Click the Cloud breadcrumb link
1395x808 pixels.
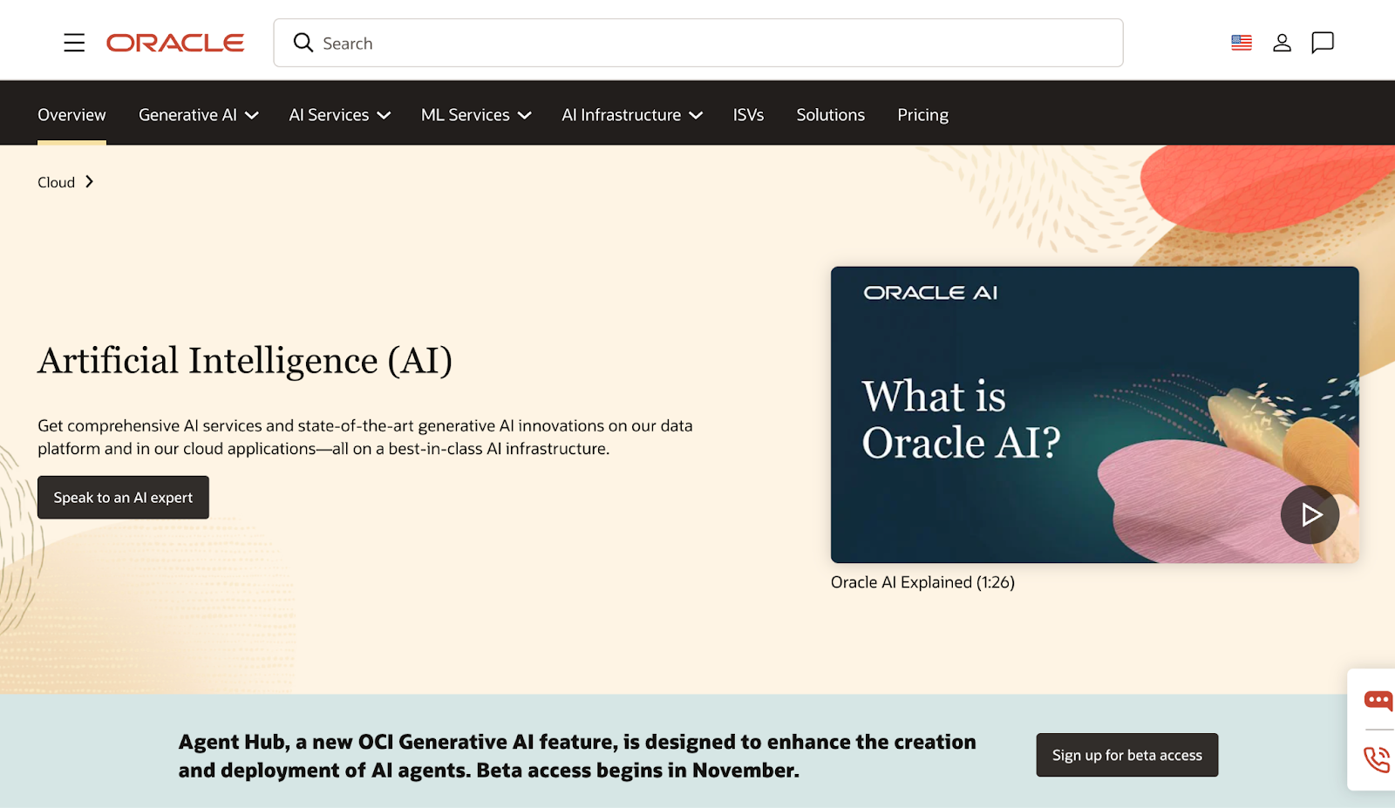[55, 182]
